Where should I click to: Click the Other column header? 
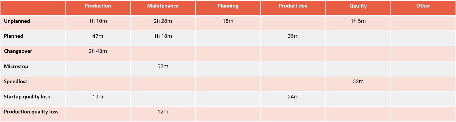point(423,6)
